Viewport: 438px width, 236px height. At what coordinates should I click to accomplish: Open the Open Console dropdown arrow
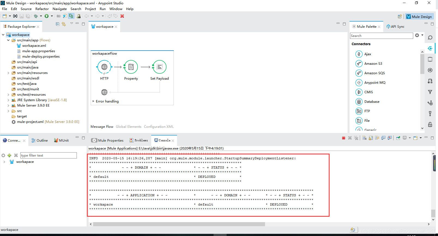click(421, 138)
